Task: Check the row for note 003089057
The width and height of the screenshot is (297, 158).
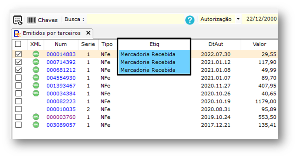Action: (18, 125)
